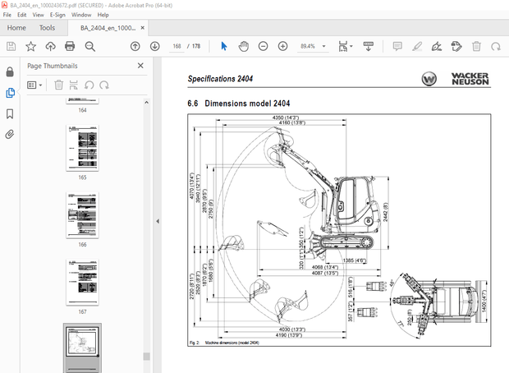The height and width of the screenshot is (373, 509).
Task: Click the fit page view icon
Action: pyautogui.click(x=343, y=47)
